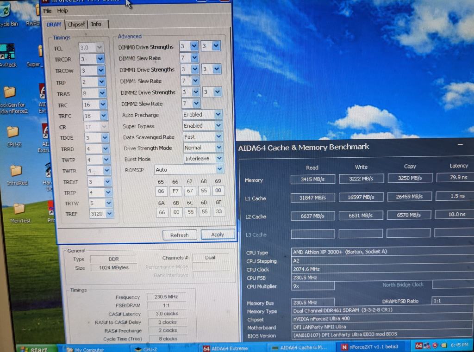Switch to the Chipset tab

[76, 24]
